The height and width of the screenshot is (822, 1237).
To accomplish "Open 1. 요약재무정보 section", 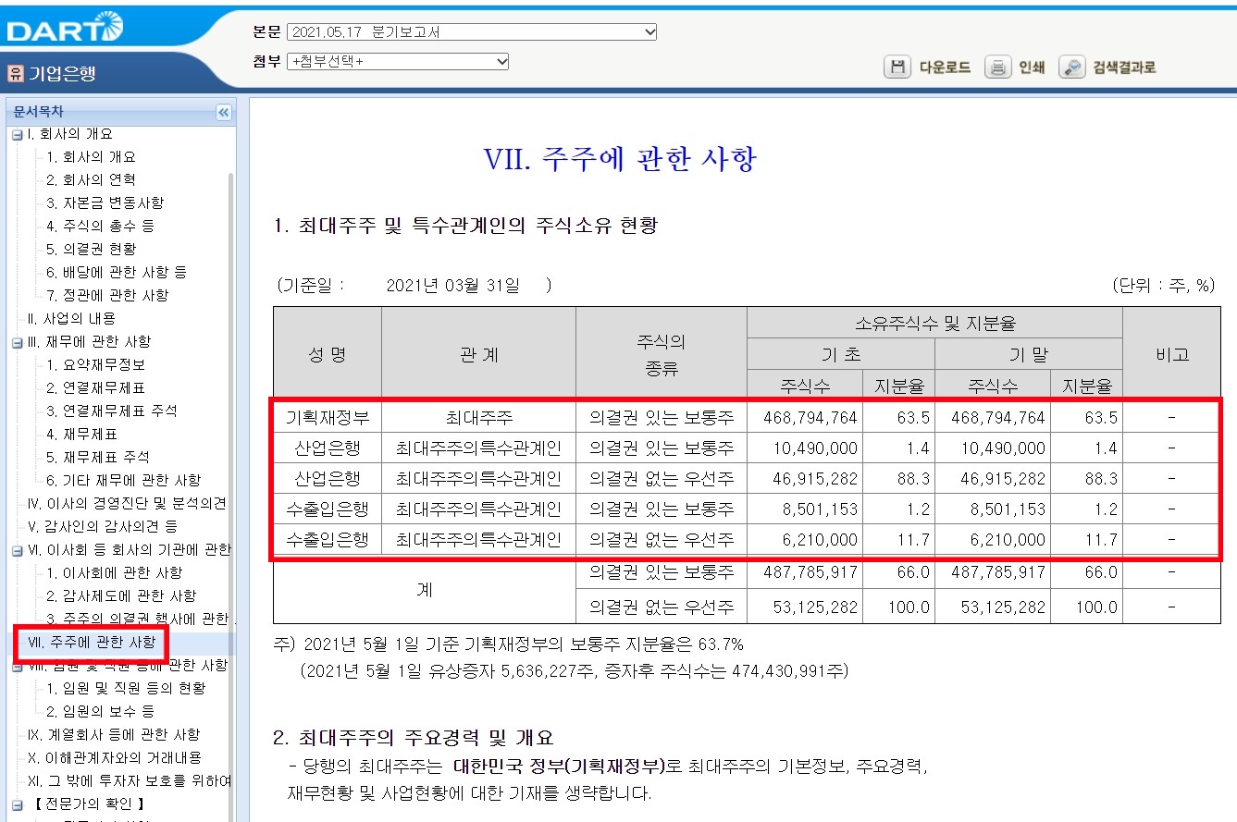I will (95, 365).
